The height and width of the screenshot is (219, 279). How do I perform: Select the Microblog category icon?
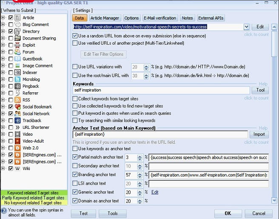pos(18,79)
